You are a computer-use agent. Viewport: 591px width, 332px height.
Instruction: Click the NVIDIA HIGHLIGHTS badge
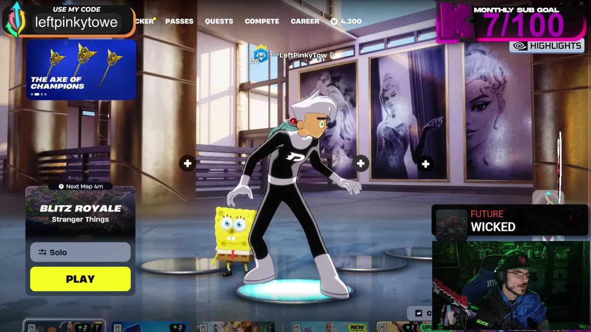click(548, 46)
